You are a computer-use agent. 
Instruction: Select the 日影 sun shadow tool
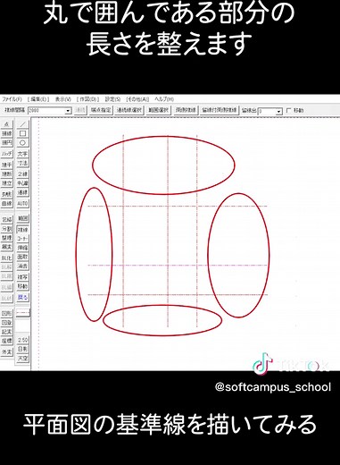coord(22,349)
